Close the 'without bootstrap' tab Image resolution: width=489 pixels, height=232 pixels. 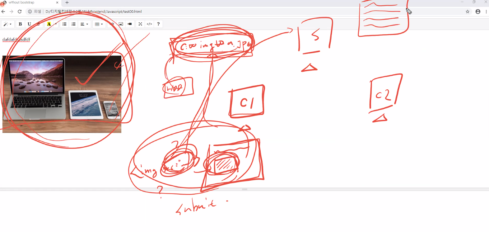click(x=57, y=2)
